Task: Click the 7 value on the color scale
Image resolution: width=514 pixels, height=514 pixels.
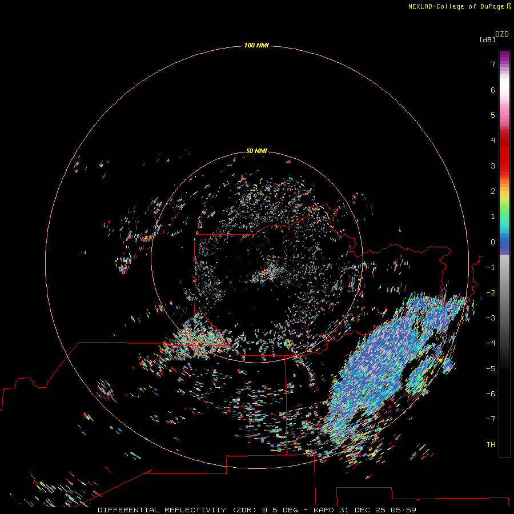Action: coord(493,65)
